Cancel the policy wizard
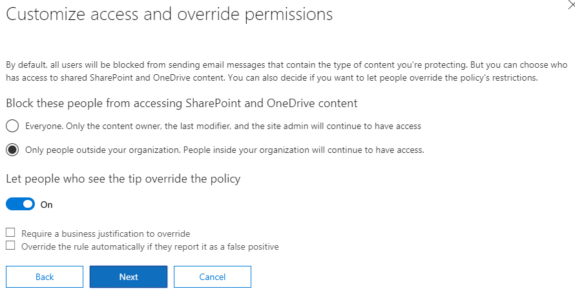Image resolution: width=575 pixels, height=300 pixels. tap(213, 277)
